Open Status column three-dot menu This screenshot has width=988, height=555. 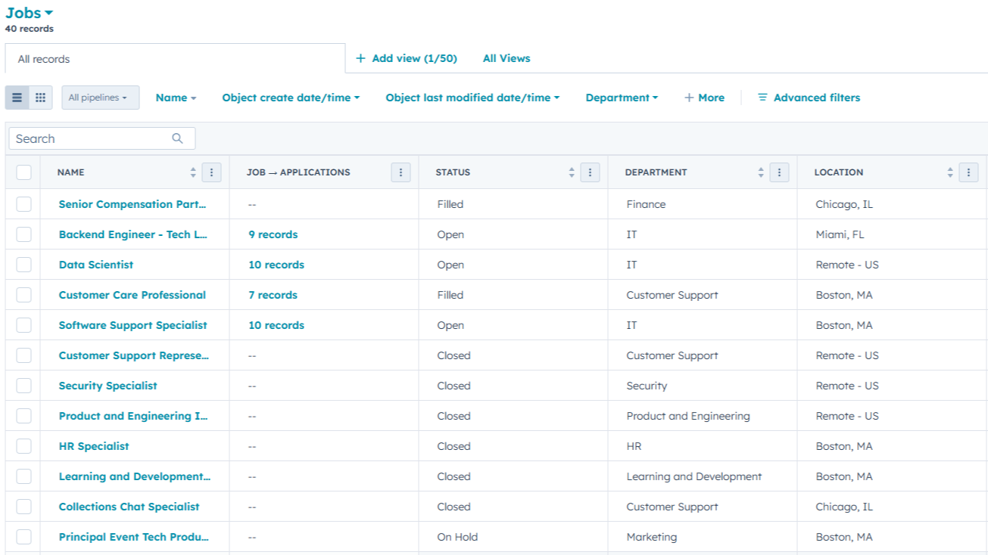(590, 172)
